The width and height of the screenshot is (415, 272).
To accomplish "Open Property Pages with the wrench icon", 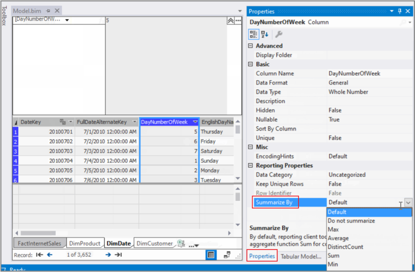I will click(x=279, y=34).
